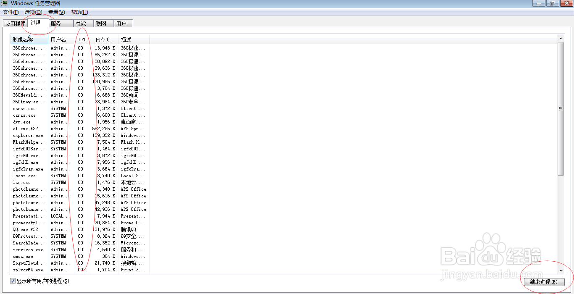This screenshot has height=294, width=574.
Task: Sort by 用户名 column header
Action: (61, 39)
